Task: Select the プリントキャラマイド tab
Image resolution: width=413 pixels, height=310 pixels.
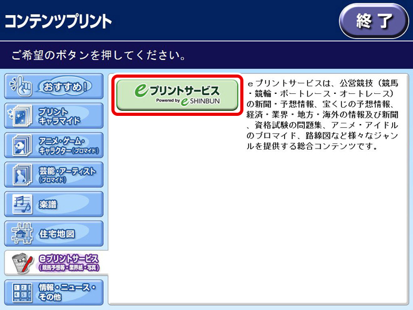Action: [54, 116]
